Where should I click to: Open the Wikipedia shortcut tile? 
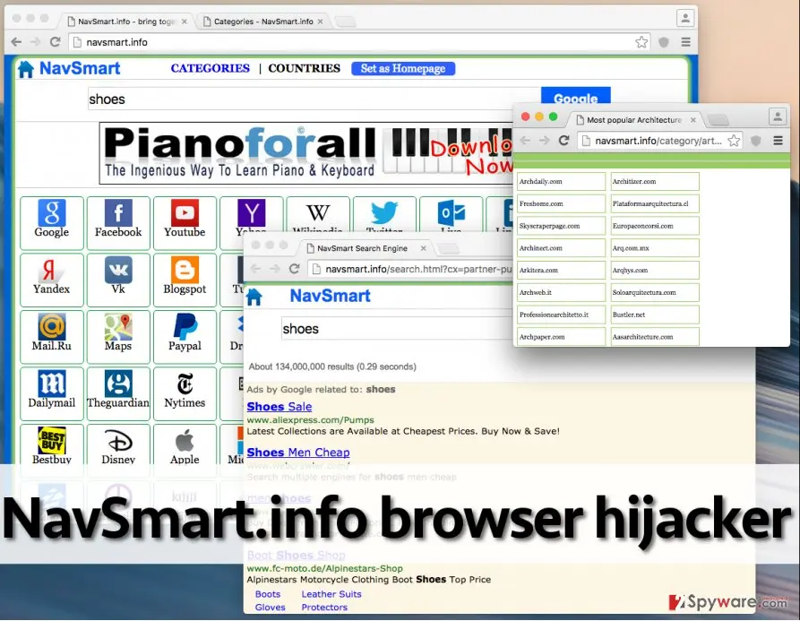[x=318, y=214]
